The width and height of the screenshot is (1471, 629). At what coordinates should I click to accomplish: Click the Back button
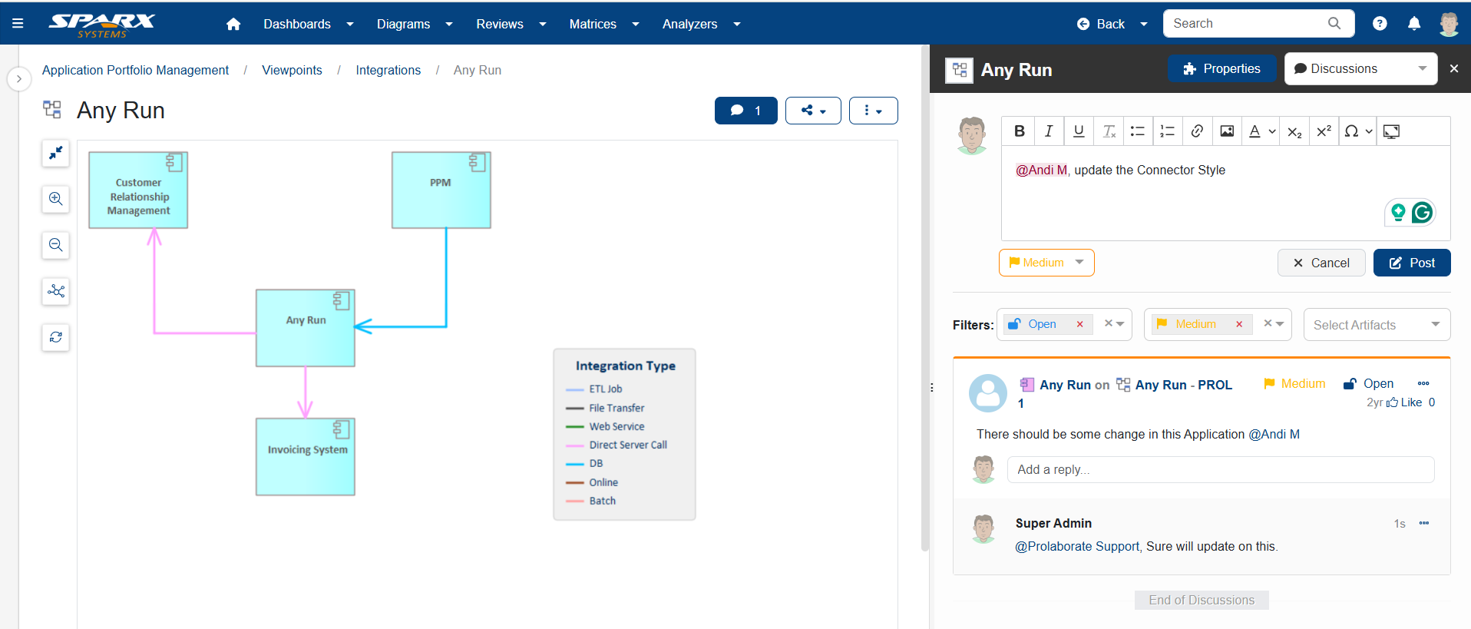coord(1101,24)
